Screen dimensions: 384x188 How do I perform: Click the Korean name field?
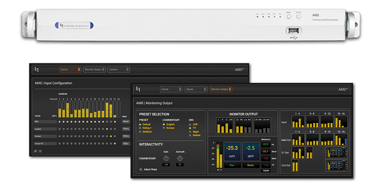[x=45, y=136]
